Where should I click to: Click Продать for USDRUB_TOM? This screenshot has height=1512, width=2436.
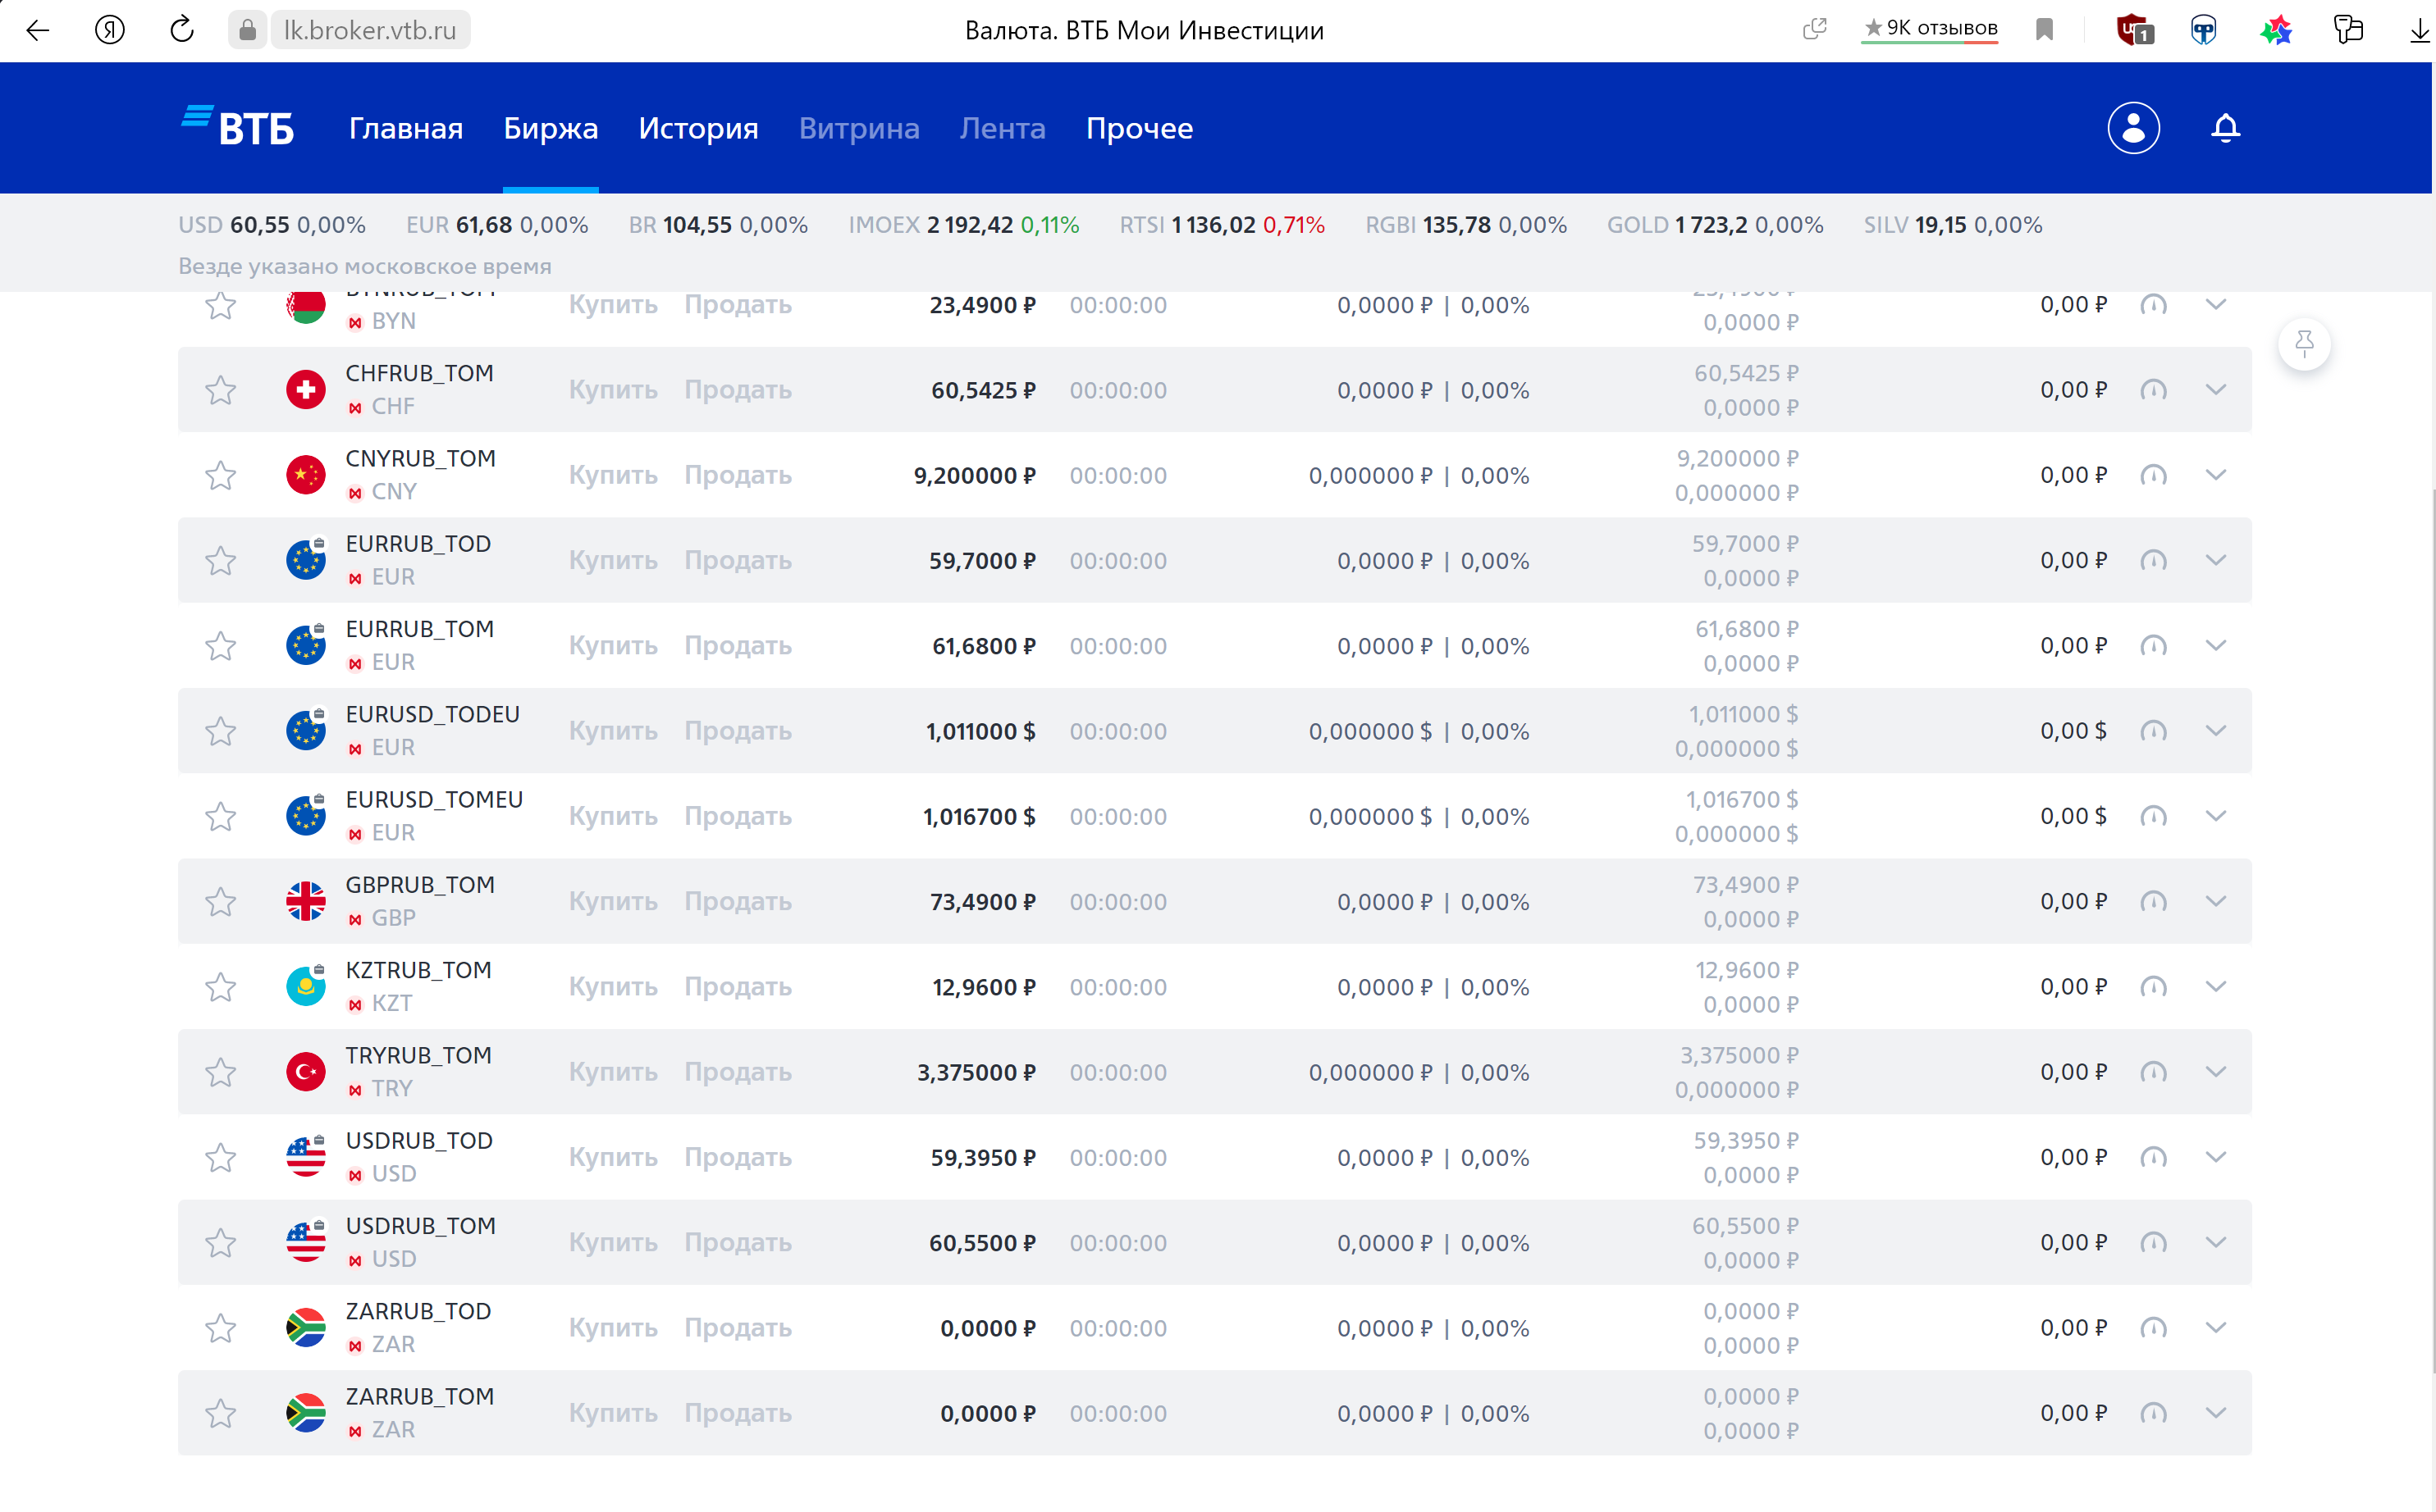point(738,1242)
